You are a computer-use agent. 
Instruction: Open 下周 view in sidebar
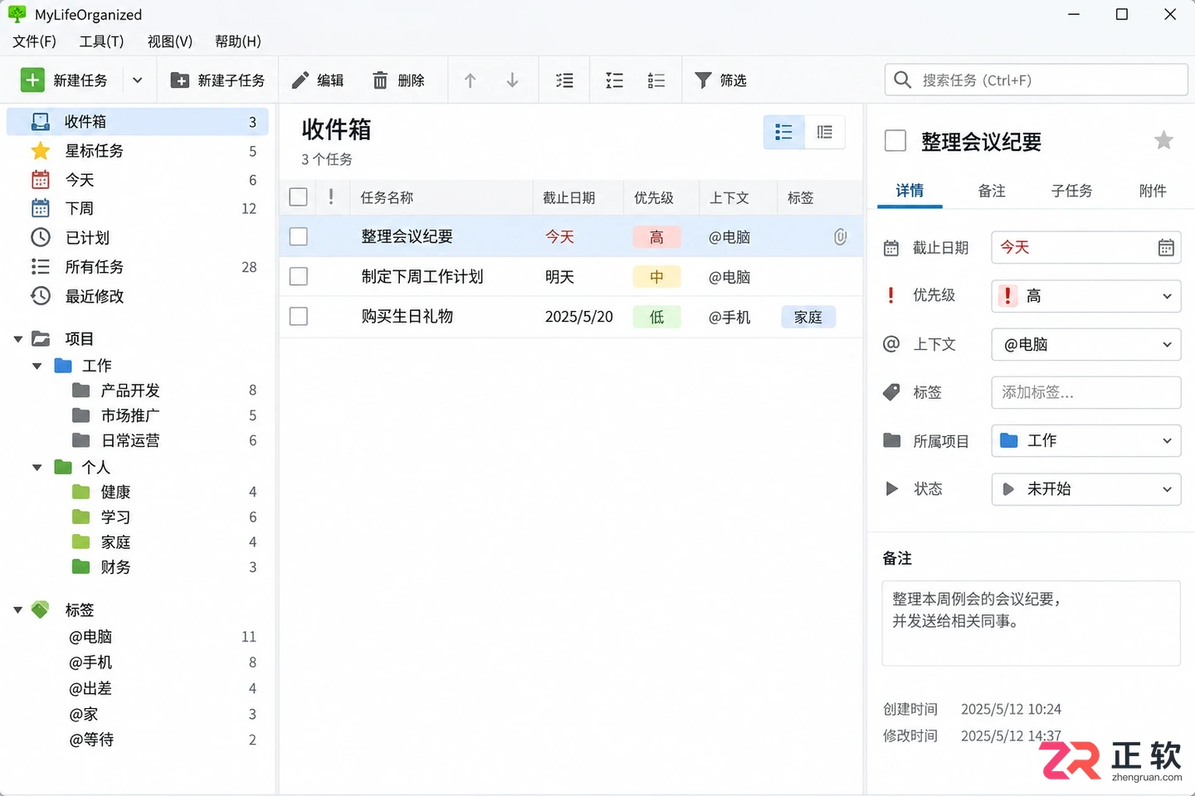[138, 208]
